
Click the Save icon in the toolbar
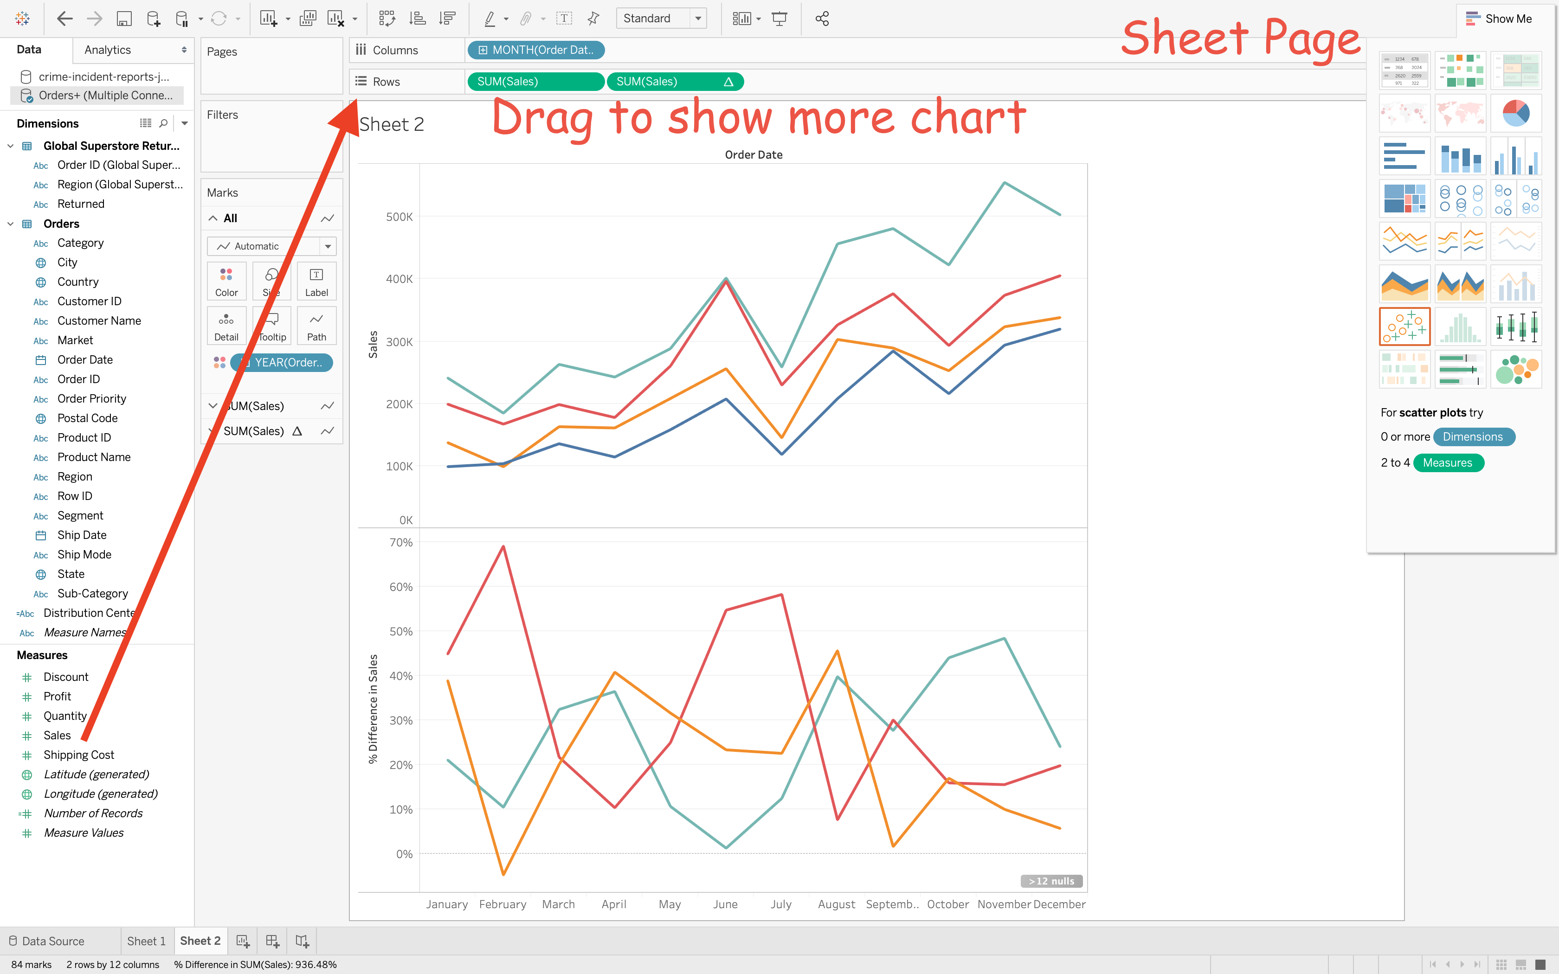(124, 19)
